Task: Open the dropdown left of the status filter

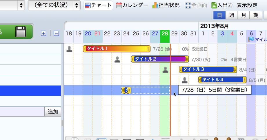Action: [x=12, y=5]
